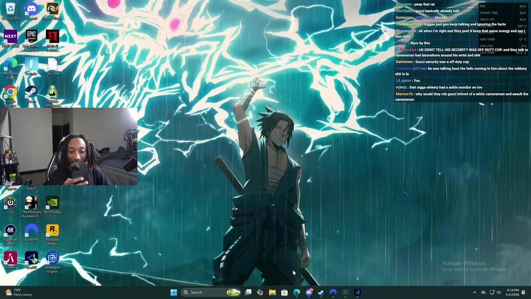531x299 pixels.
Task: Select the Elgato 4K Capture shortcut
Action: [x=10, y=235]
